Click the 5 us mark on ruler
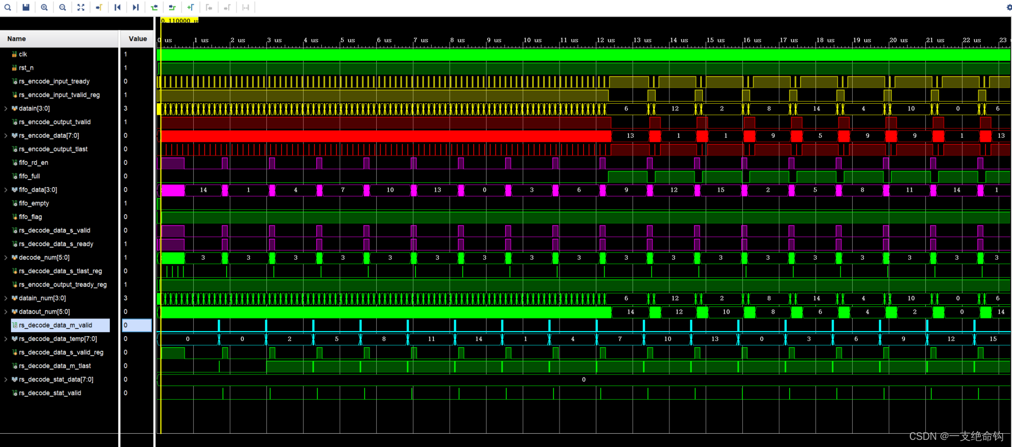1012x447 pixels. [x=348, y=40]
